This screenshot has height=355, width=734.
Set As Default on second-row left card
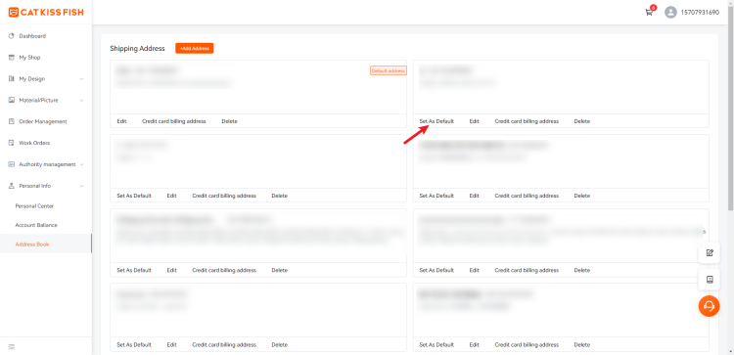[x=134, y=196]
